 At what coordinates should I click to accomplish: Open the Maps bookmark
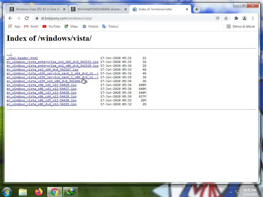[x=71, y=26]
